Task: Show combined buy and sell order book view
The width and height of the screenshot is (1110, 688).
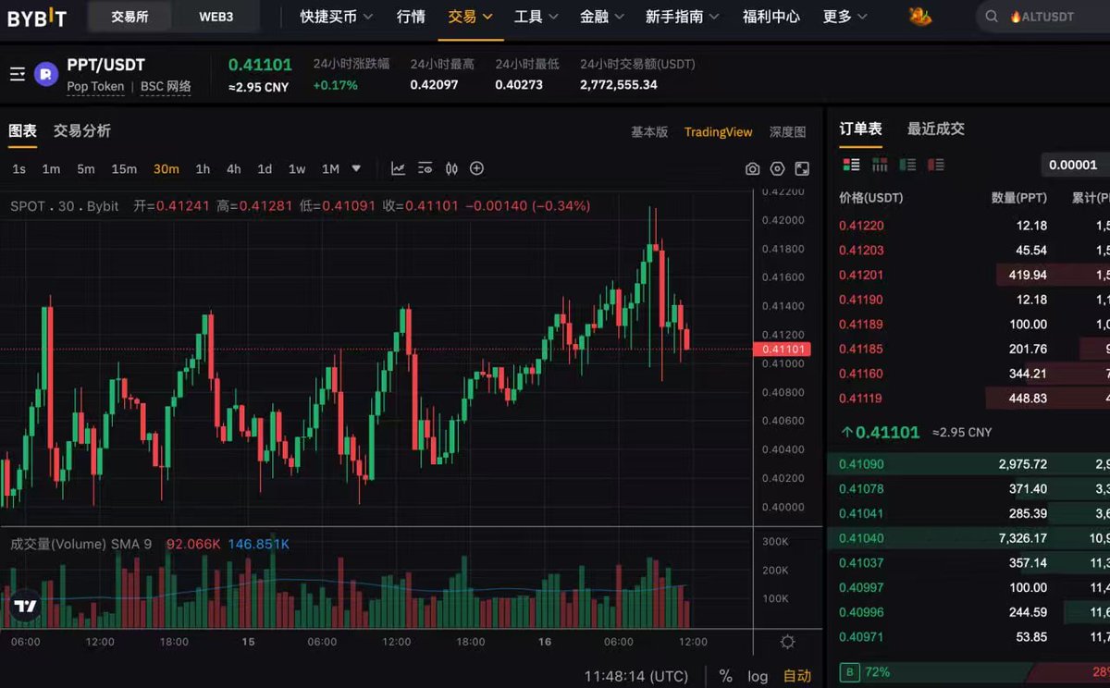Action: [x=852, y=165]
